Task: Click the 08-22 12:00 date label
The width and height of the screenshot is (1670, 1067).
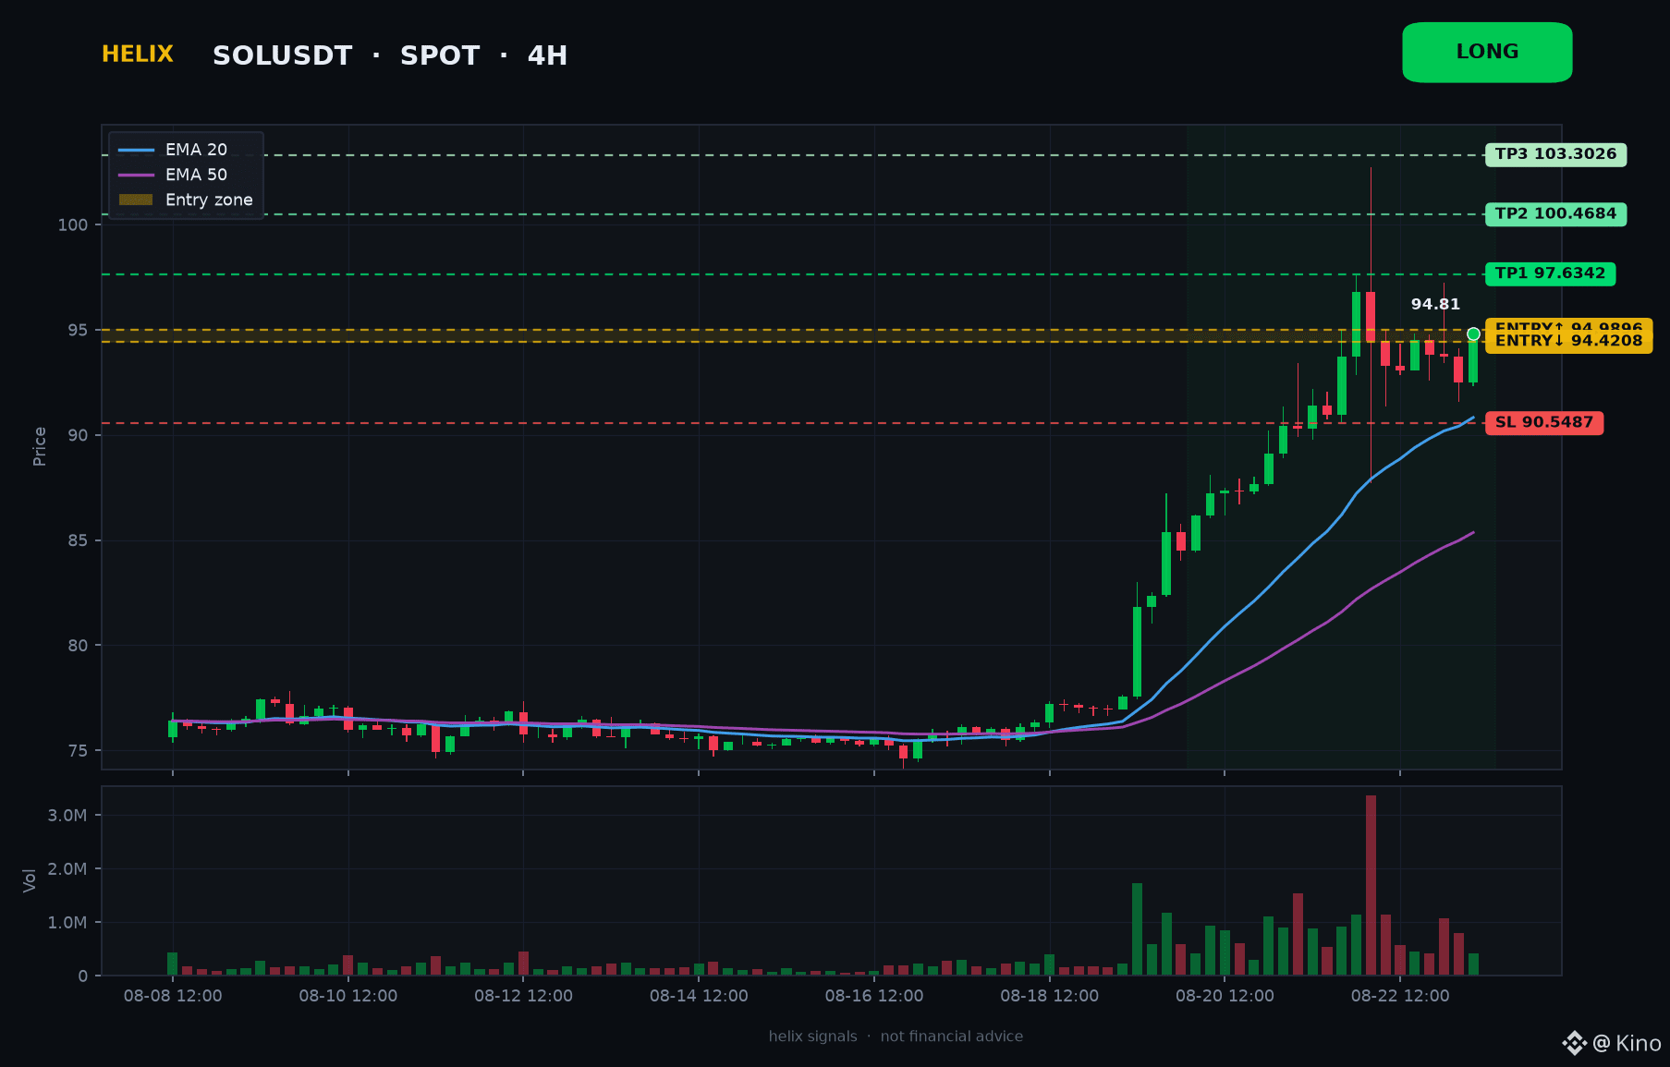Action: coord(1400,996)
